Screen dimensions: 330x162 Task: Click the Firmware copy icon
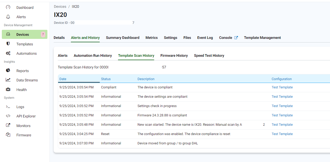coord(8,135)
